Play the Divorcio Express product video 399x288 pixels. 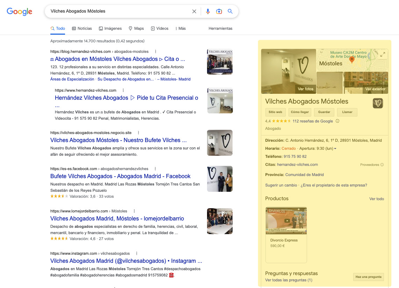(287, 221)
